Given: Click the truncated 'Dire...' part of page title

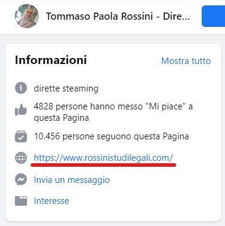Looking at the screenshot, I should coord(177,16).
